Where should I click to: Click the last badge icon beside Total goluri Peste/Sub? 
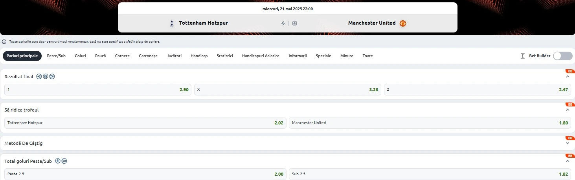coord(64,161)
